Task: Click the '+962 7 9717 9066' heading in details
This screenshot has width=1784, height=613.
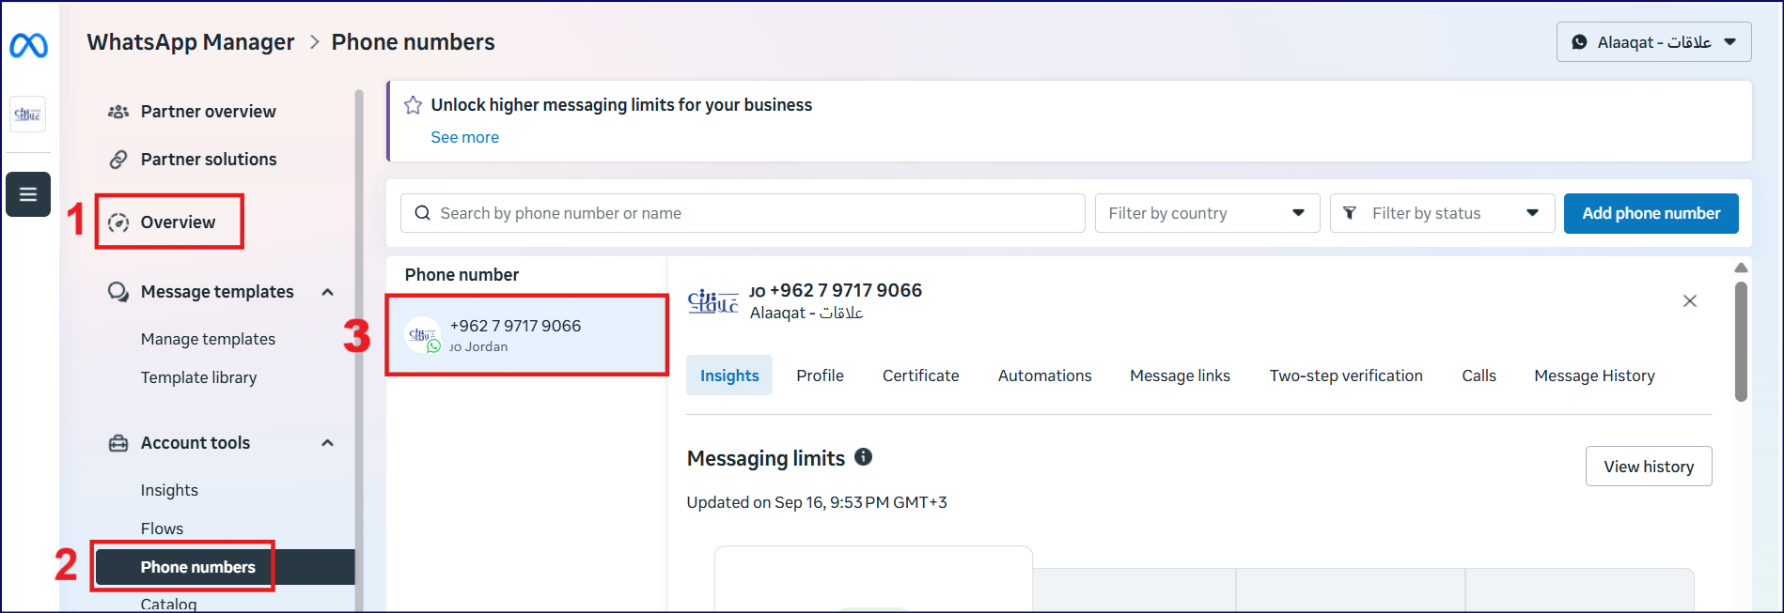Action: (x=846, y=290)
